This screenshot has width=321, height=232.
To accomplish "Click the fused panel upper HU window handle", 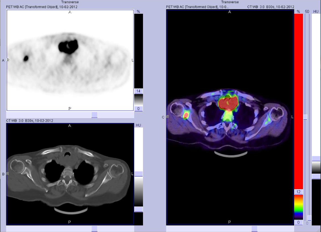I will point(316,158).
